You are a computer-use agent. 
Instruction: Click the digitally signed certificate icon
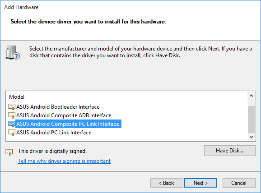click(x=9, y=152)
